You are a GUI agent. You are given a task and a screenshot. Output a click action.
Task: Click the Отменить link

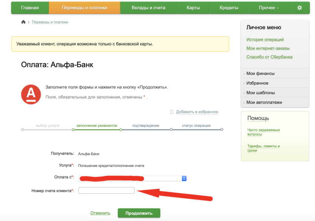pos(100,213)
